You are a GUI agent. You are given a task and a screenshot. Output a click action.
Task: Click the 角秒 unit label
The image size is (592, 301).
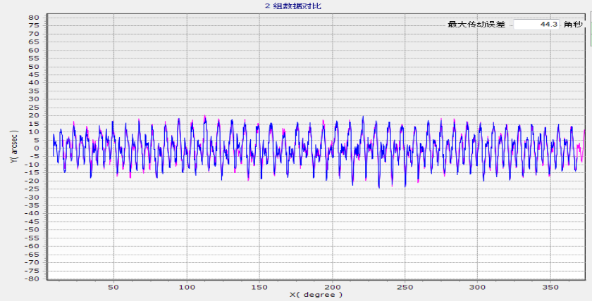click(573, 25)
